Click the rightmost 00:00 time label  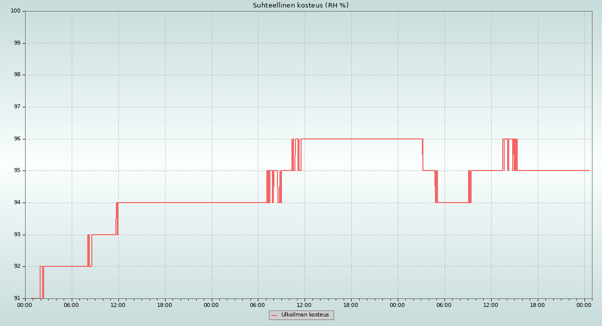pos(584,305)
